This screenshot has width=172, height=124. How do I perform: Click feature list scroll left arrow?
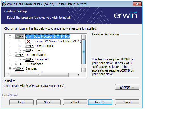pyautogui.click(x=7, y=75)
